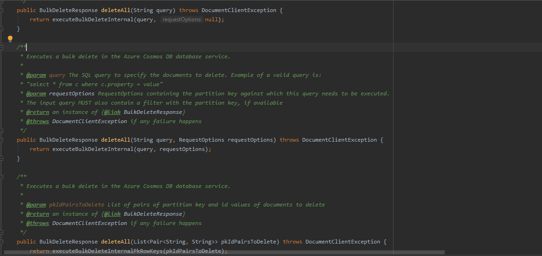Click fold marker at deleteAll(String query) closing brace

click(2, 29)
